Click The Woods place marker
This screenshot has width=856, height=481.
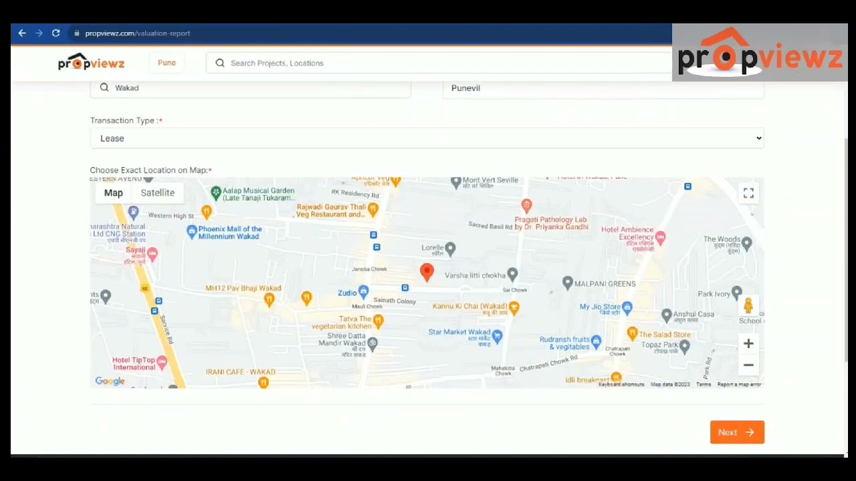(747, 244)
